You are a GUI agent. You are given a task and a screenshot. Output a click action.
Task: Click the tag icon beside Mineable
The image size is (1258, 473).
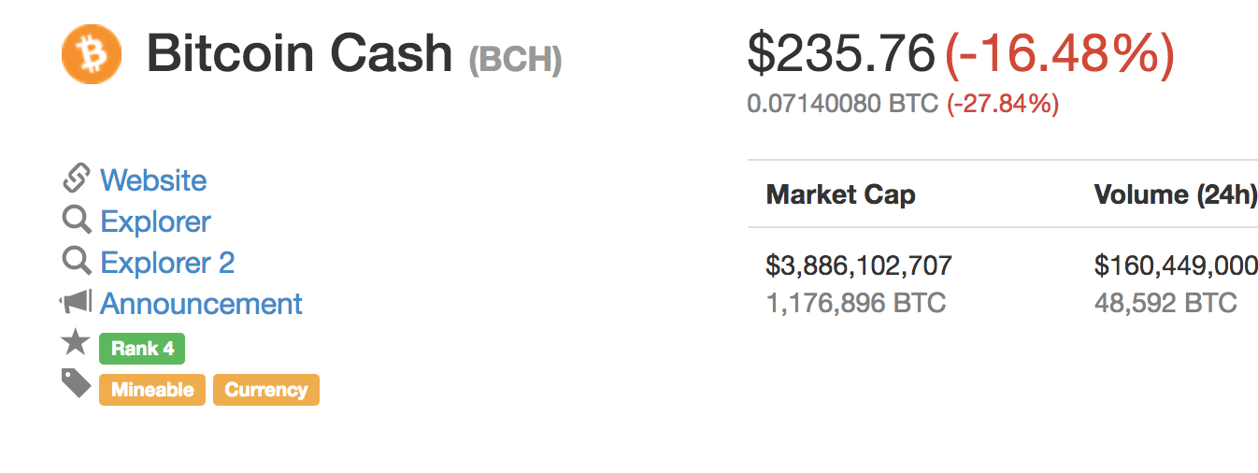pos(77,383)
